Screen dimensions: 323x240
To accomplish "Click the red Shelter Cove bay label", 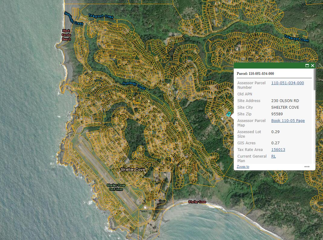I will pyautogui.click(x=197, y=202).
